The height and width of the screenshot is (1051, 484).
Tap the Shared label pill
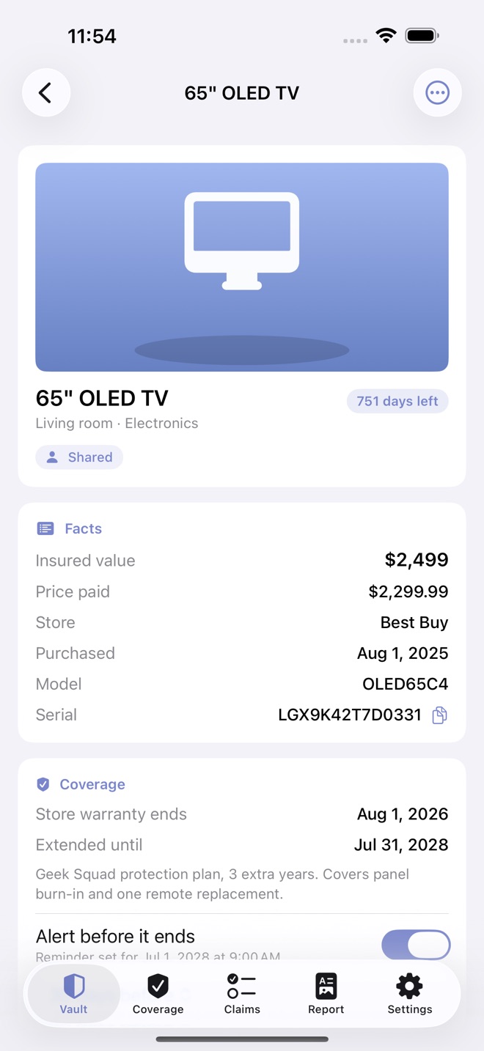(79, 457)
